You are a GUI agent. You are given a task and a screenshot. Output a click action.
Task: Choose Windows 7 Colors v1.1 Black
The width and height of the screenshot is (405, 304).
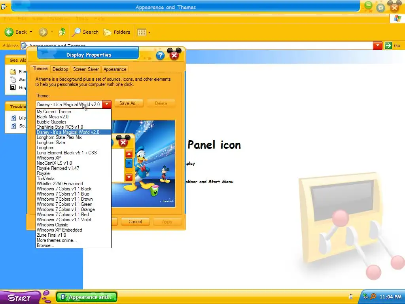point(74,189)
